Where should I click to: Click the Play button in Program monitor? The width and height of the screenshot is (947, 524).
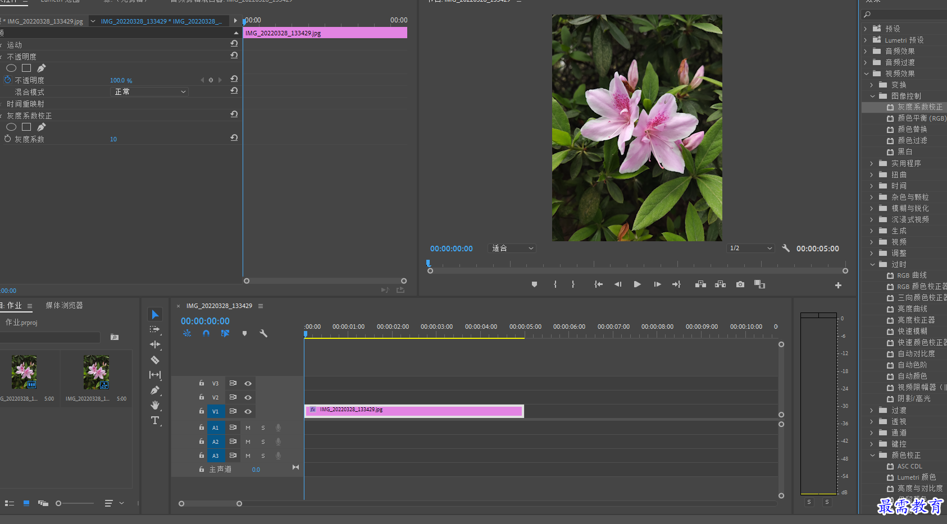(637, 284)
